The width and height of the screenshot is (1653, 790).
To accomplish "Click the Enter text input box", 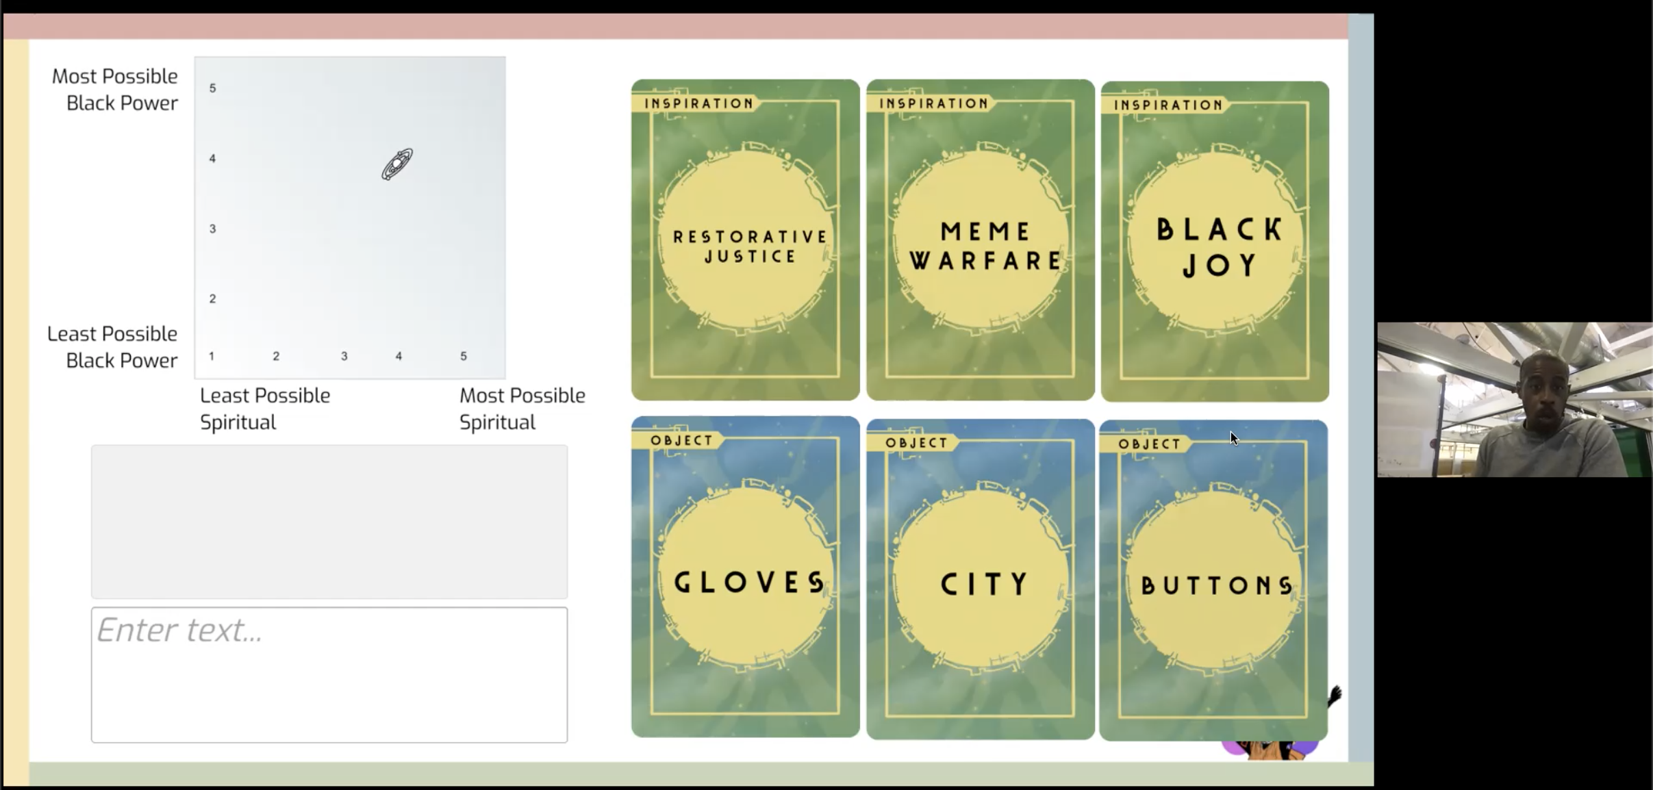I will (x=329, y=674).
